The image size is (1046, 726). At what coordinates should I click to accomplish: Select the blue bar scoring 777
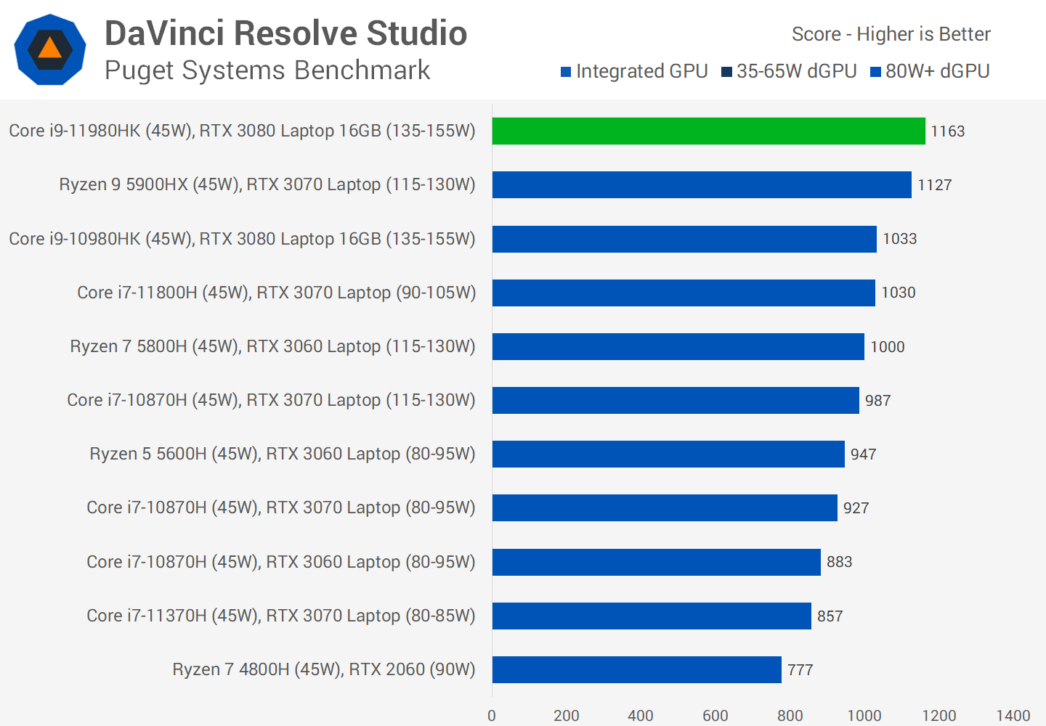coord(637,670)
